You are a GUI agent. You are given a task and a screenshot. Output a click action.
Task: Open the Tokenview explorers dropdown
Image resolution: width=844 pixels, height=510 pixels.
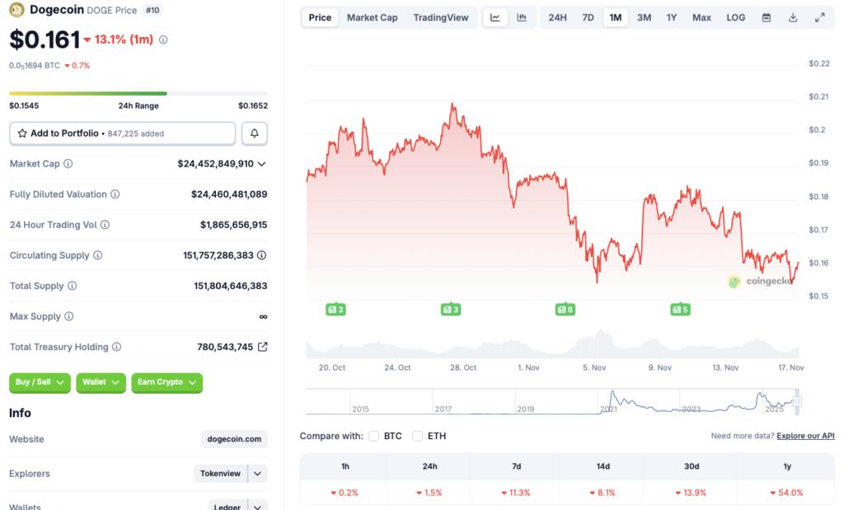tap(231, 474)
